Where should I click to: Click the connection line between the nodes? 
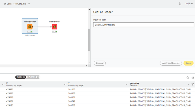tap(42, 27)
